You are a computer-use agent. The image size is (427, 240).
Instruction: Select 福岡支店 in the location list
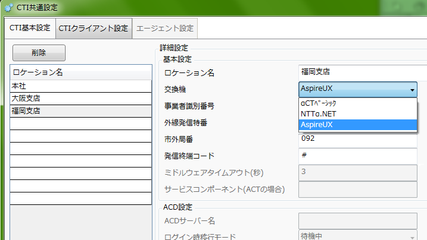coord(81,110)
